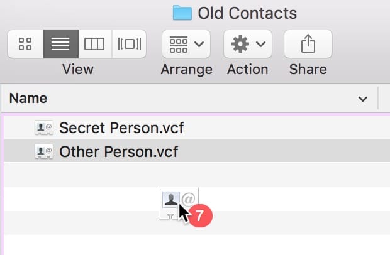Click the Share button
This screenshot has height=255, width=390.
tap(308, 44)
